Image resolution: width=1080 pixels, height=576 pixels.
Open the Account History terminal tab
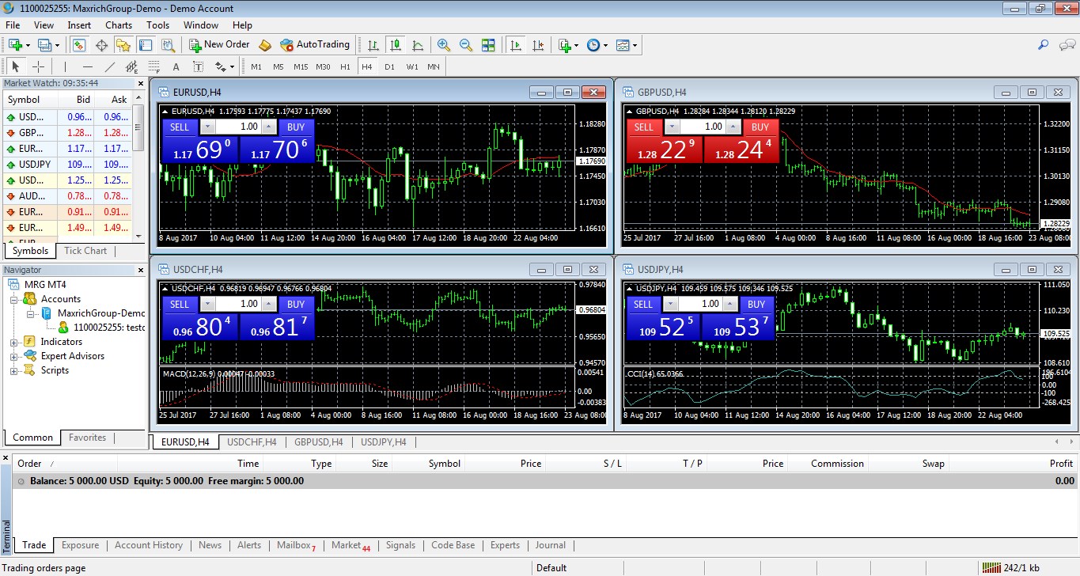149,545
